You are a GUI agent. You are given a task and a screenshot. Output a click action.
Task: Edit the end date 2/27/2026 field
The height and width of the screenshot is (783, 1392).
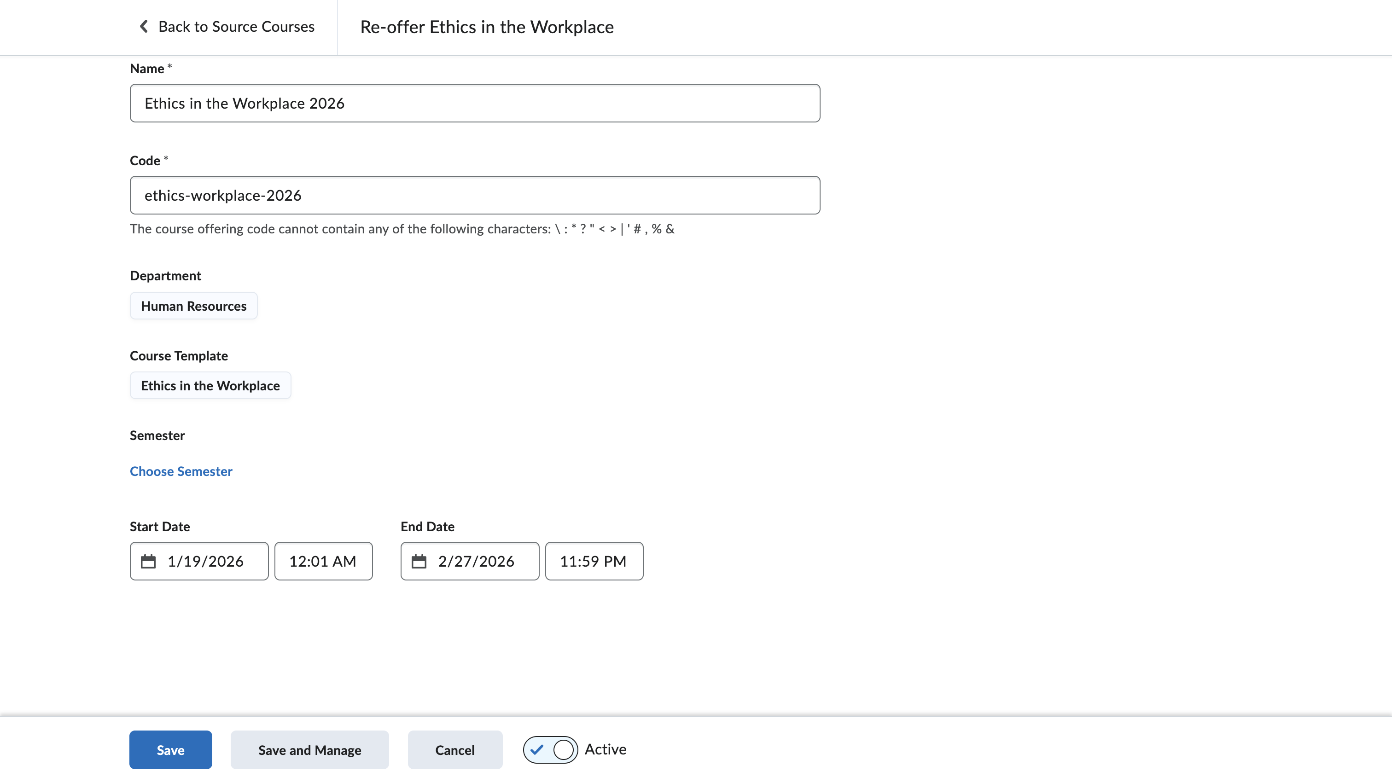(x=470, y=562)
